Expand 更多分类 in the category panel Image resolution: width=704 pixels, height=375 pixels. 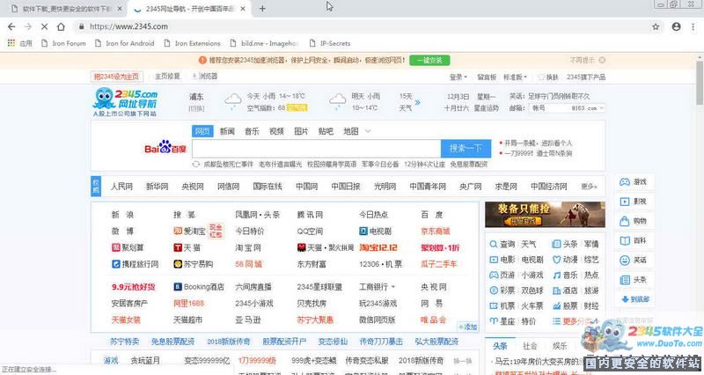point(576,321)
